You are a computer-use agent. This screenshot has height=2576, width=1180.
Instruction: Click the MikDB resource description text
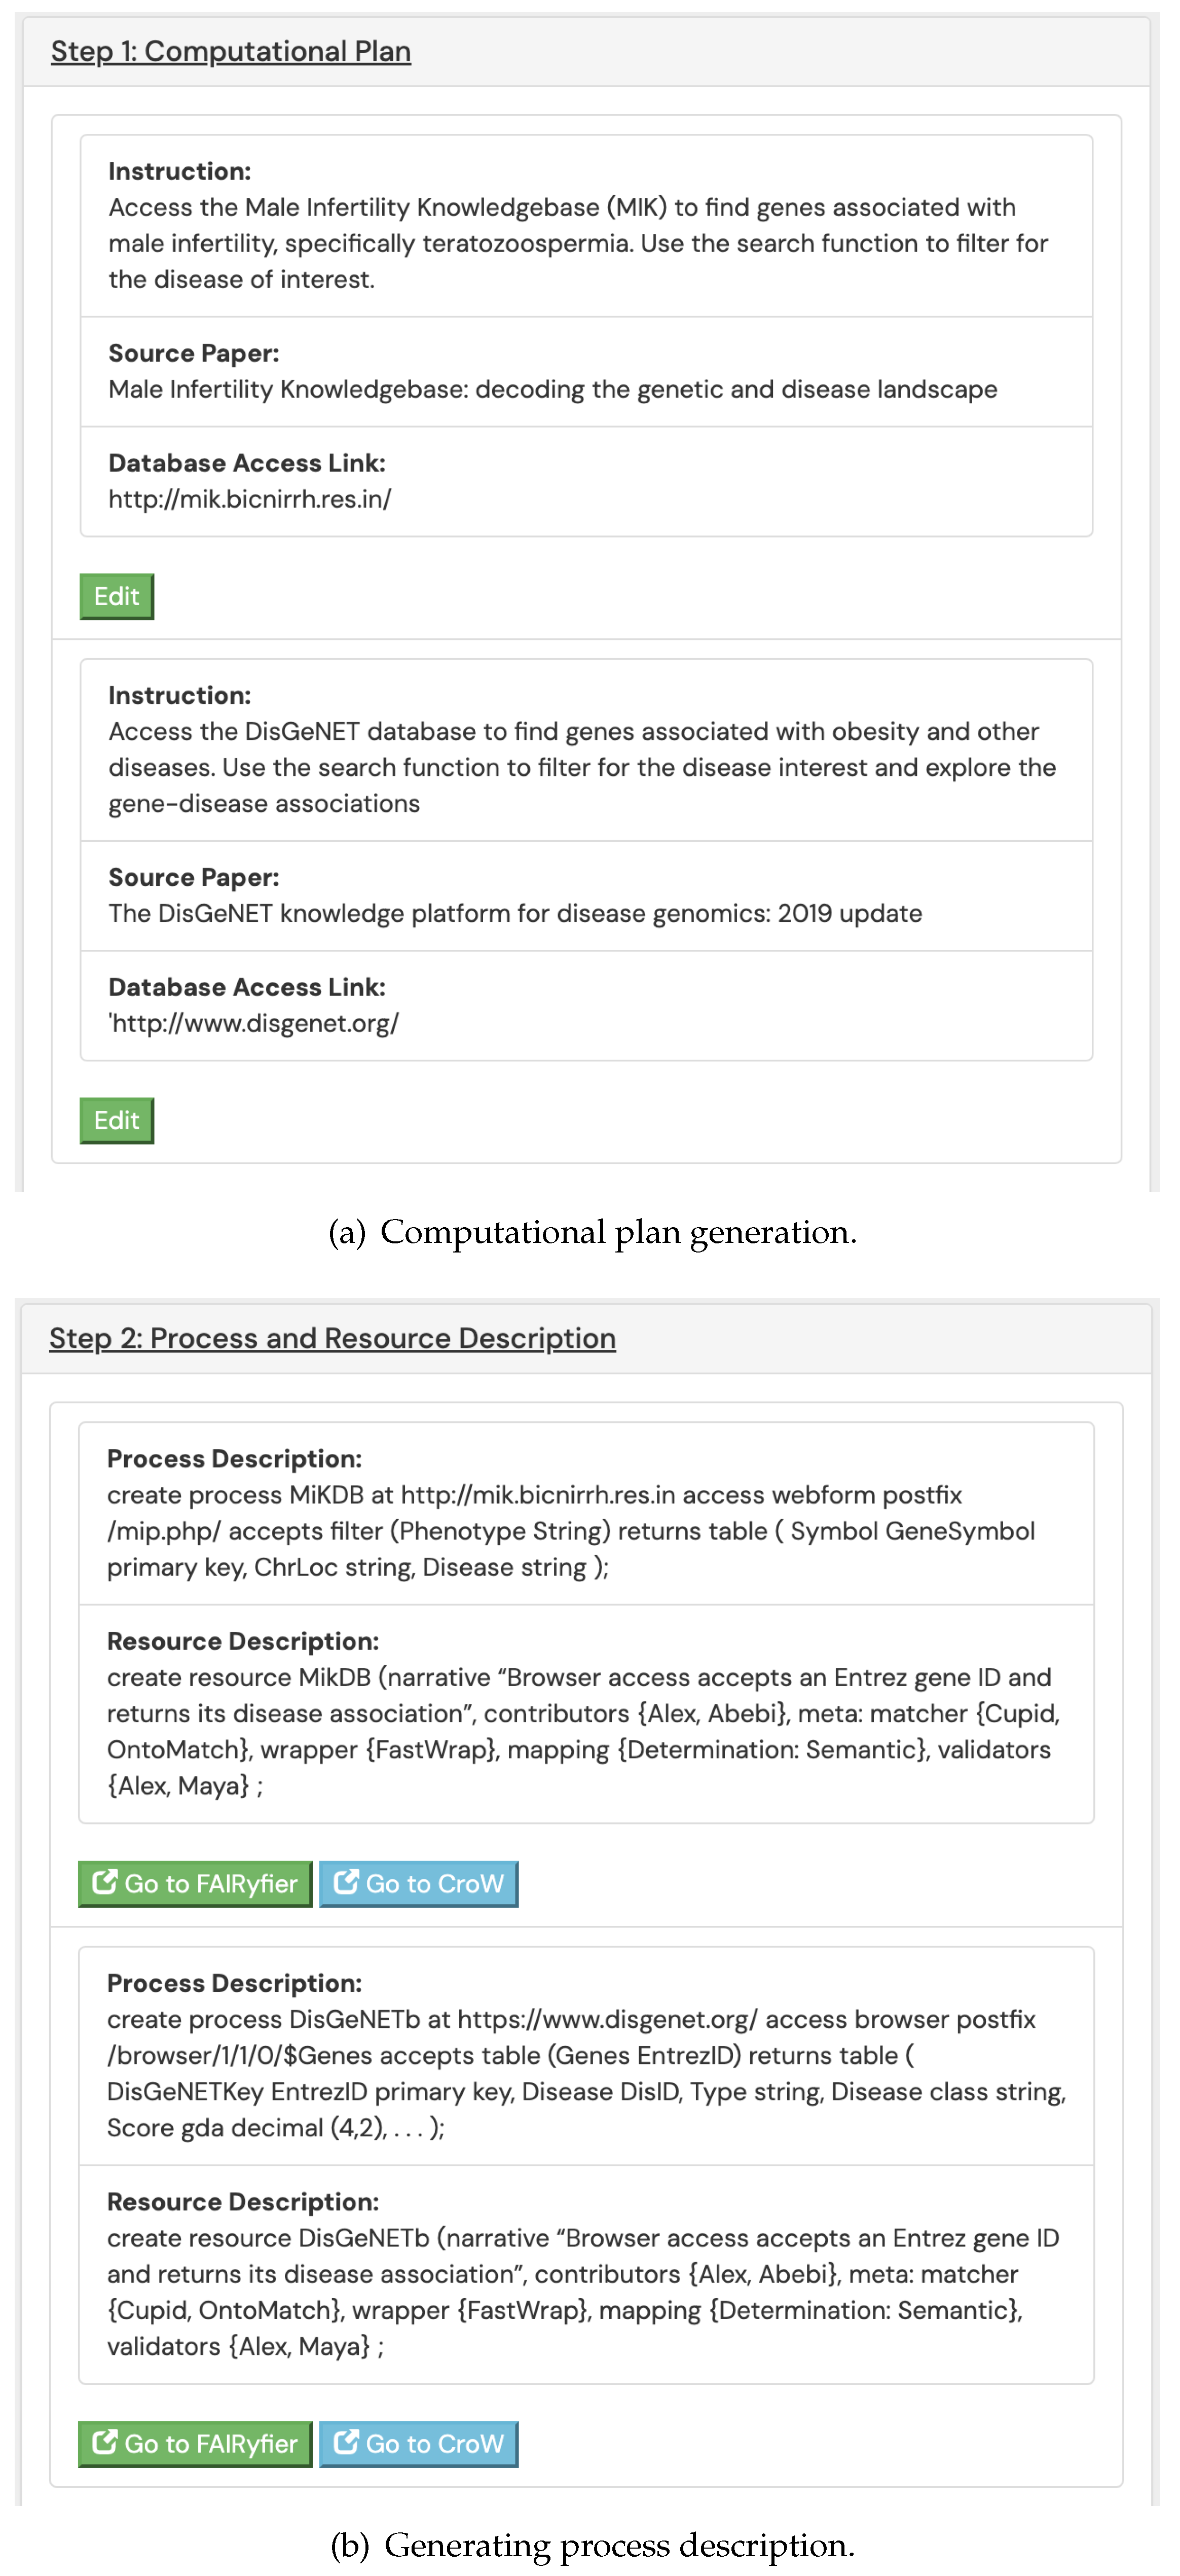[x=582, y=1731]
